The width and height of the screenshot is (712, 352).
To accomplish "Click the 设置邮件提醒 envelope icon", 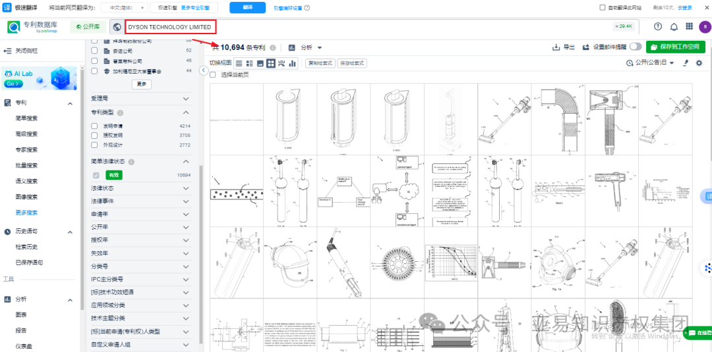I will (586, 47).
